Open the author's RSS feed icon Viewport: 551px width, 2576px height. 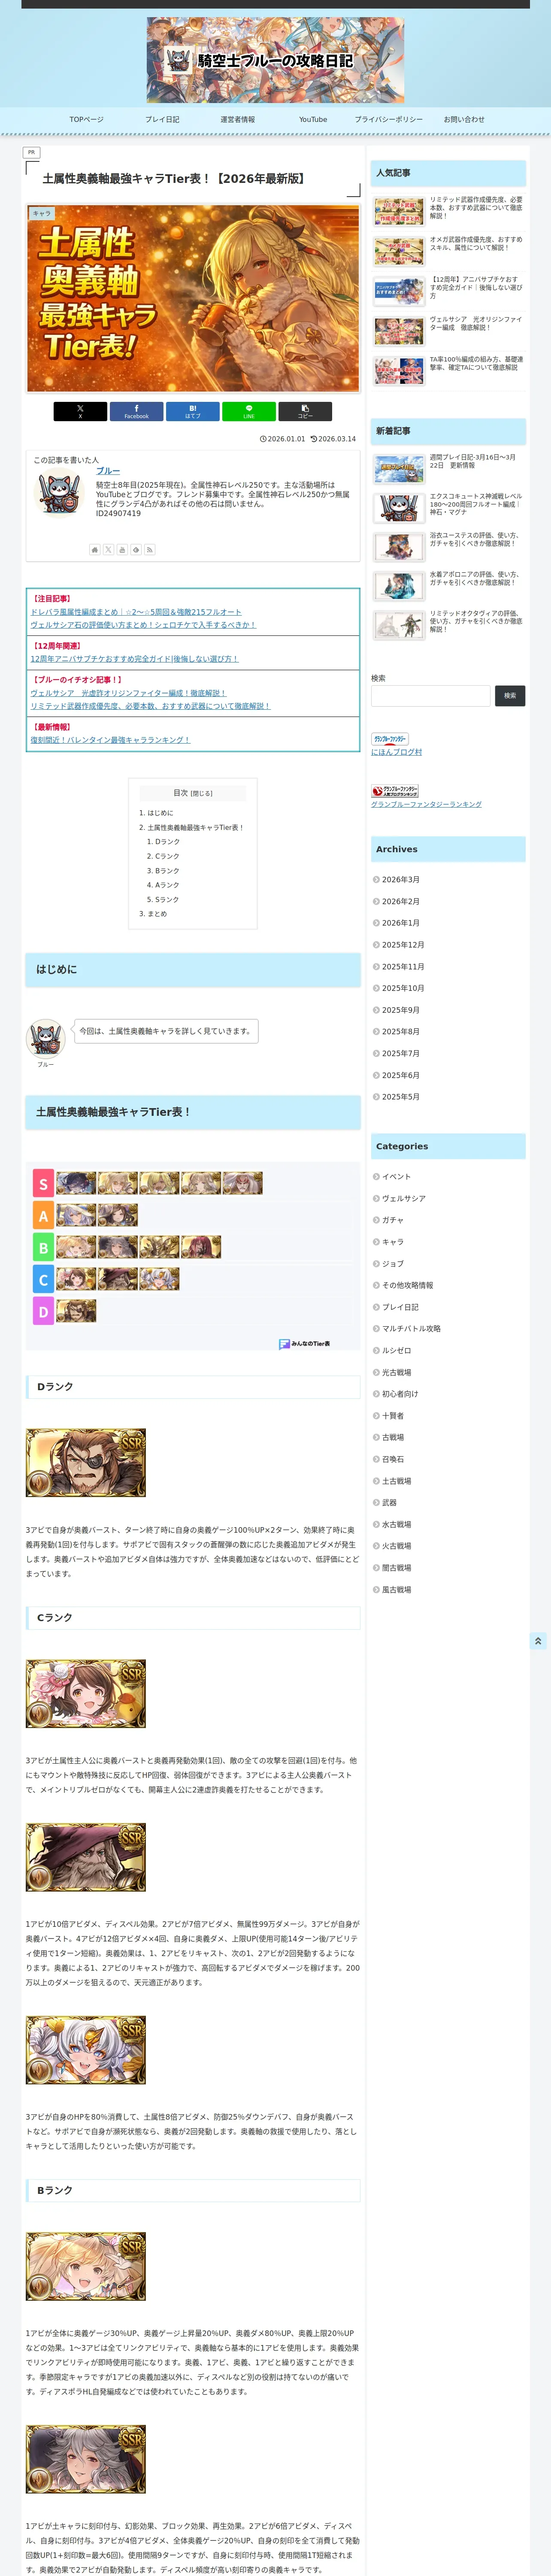point(150,550)
